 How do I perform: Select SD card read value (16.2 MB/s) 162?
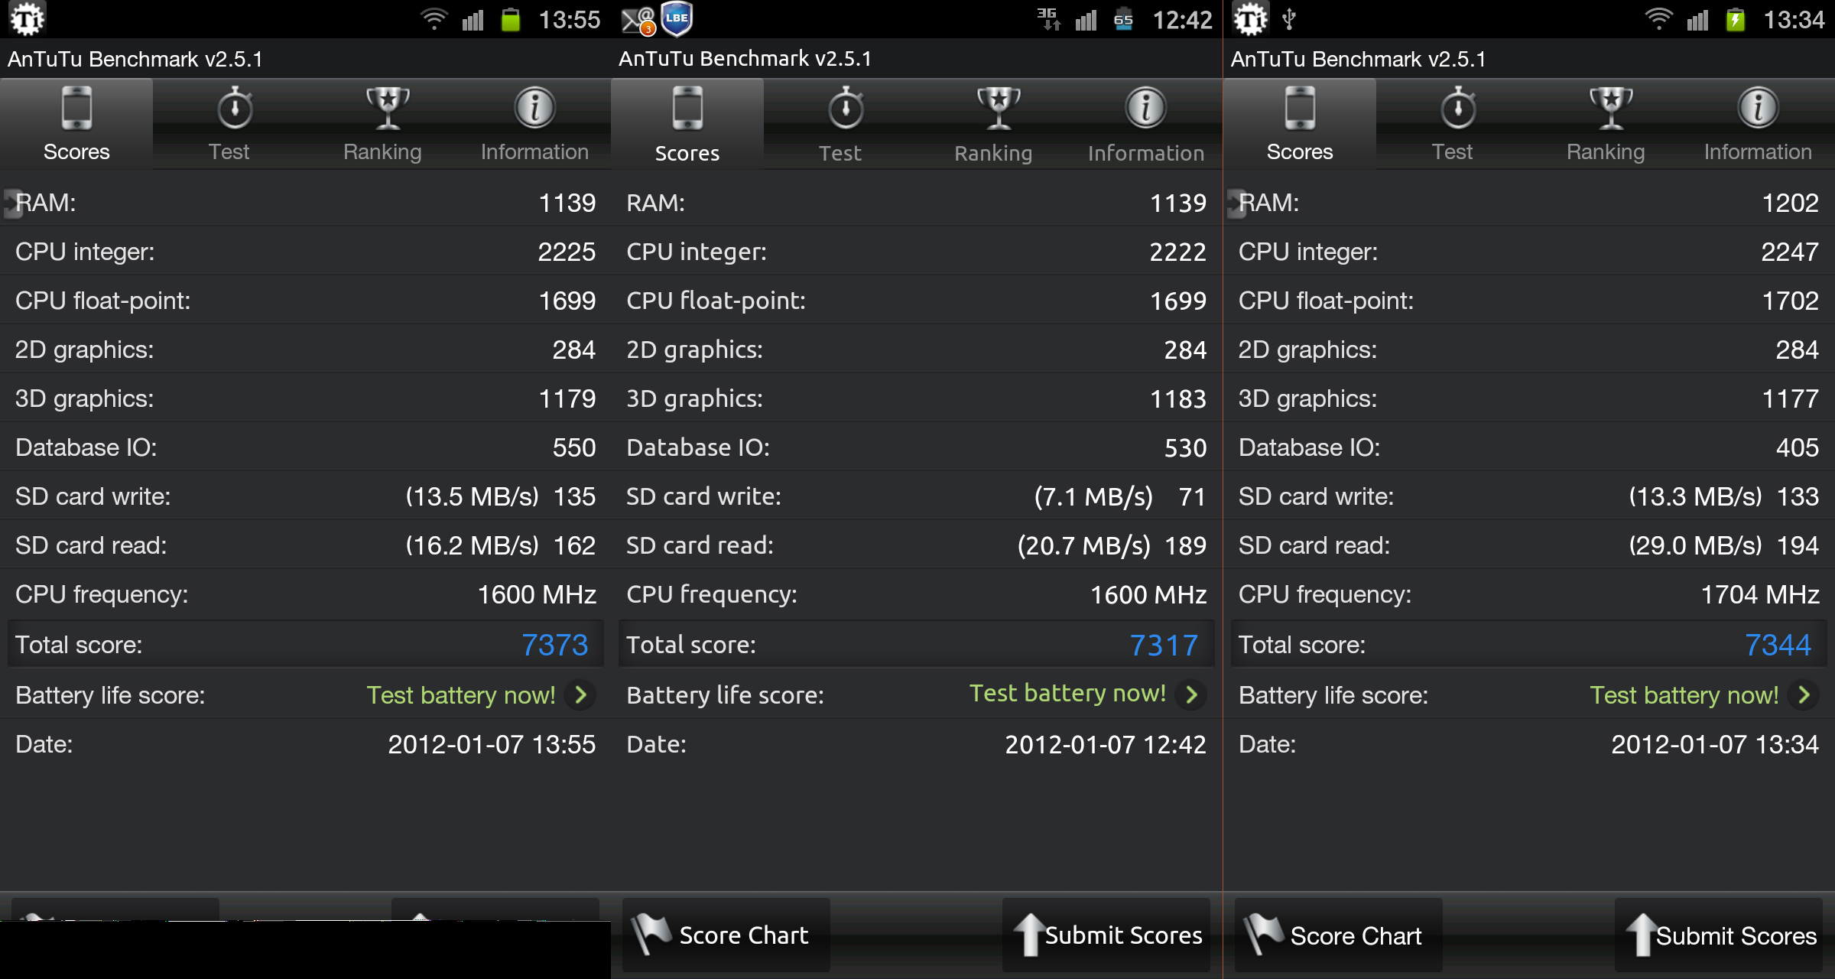[500, 545]
